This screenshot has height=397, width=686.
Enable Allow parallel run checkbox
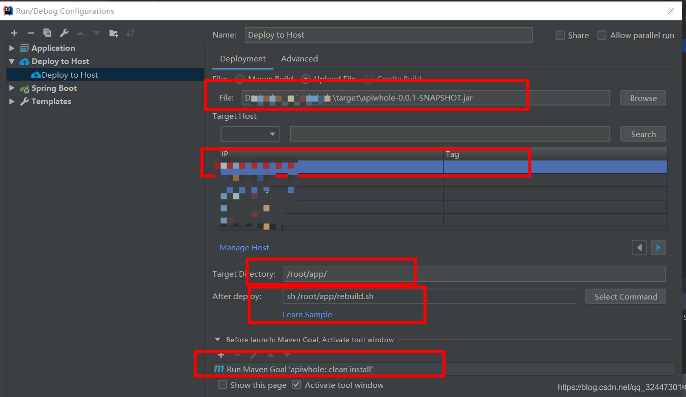pos(602,35)
